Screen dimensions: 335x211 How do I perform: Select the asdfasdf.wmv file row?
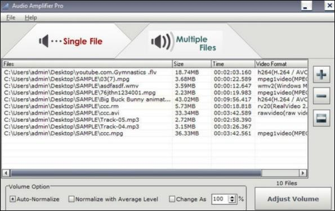coord(155,86)
